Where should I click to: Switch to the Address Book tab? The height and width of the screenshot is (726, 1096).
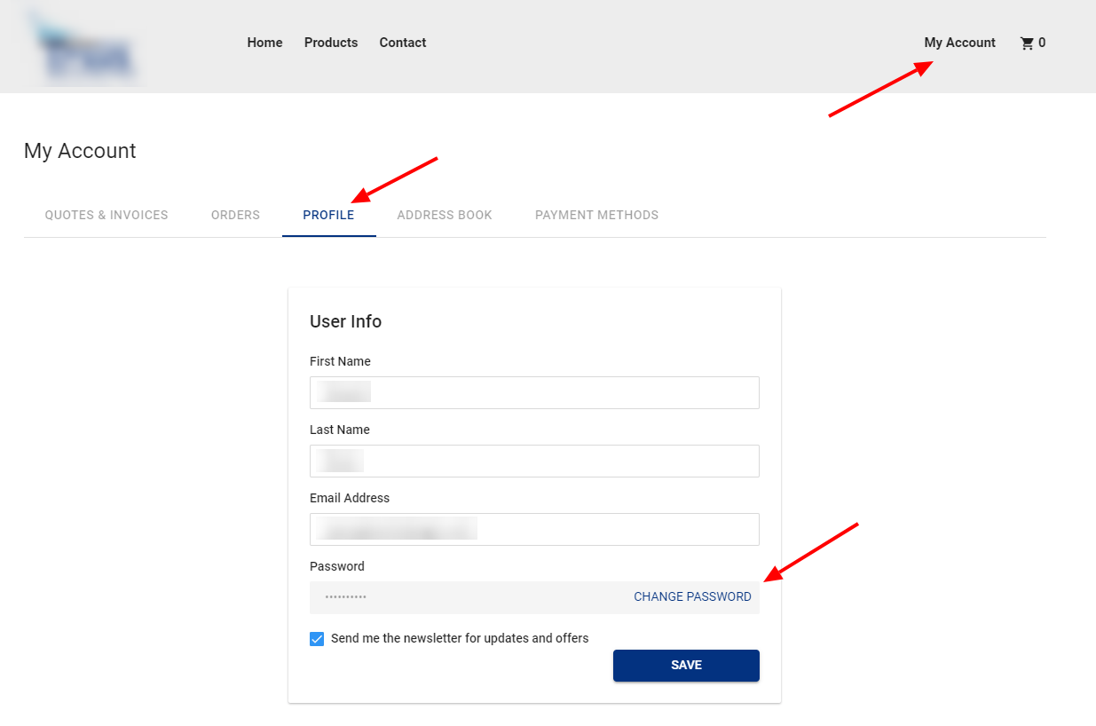tap(445, 215)
